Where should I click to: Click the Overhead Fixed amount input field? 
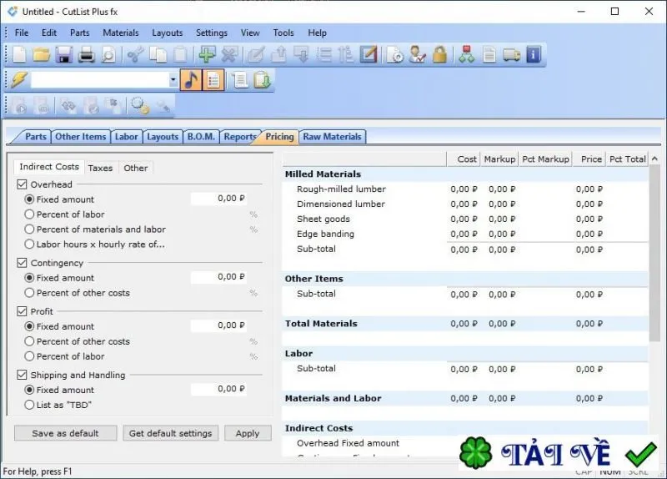tap(218, 199)
